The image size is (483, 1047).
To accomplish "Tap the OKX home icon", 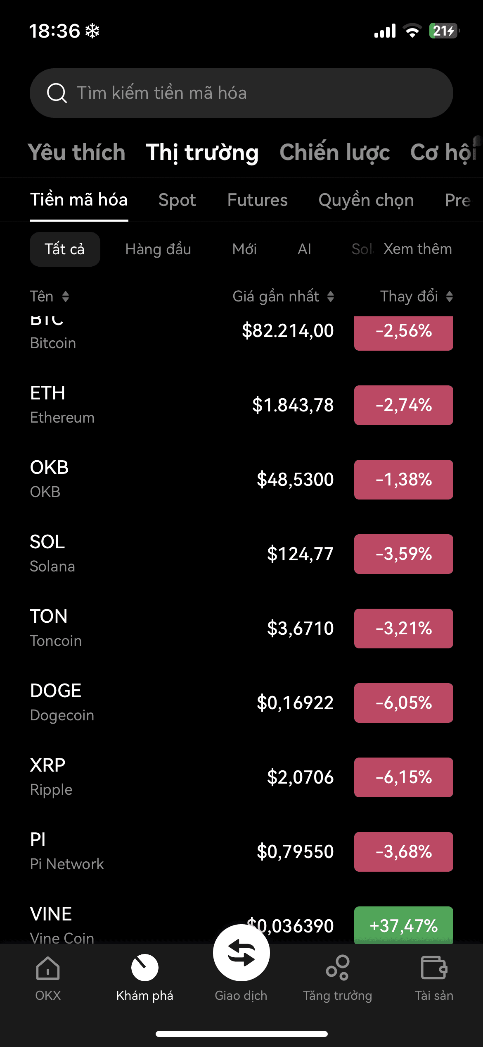I will click(48, 968).
